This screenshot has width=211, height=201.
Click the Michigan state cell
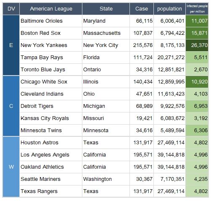pyautogui.click(x=106, y=106)
